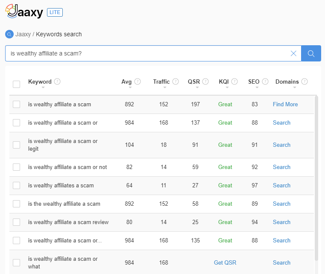This screenshot has width=325, height=274.
Task: Click Avg value 82
Action: [x=129, y=167]
